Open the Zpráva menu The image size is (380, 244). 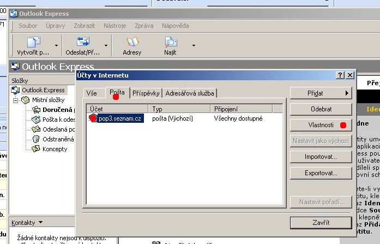[144, 26]
